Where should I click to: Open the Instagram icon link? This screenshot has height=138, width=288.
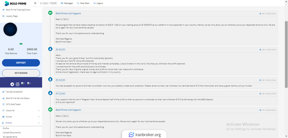[18, 84]
